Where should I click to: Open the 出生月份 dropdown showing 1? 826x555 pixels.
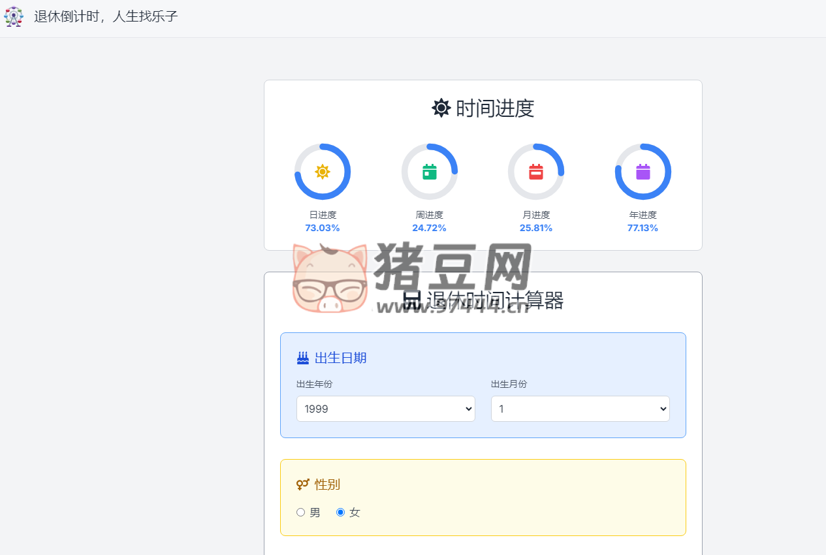coord(580,408)
